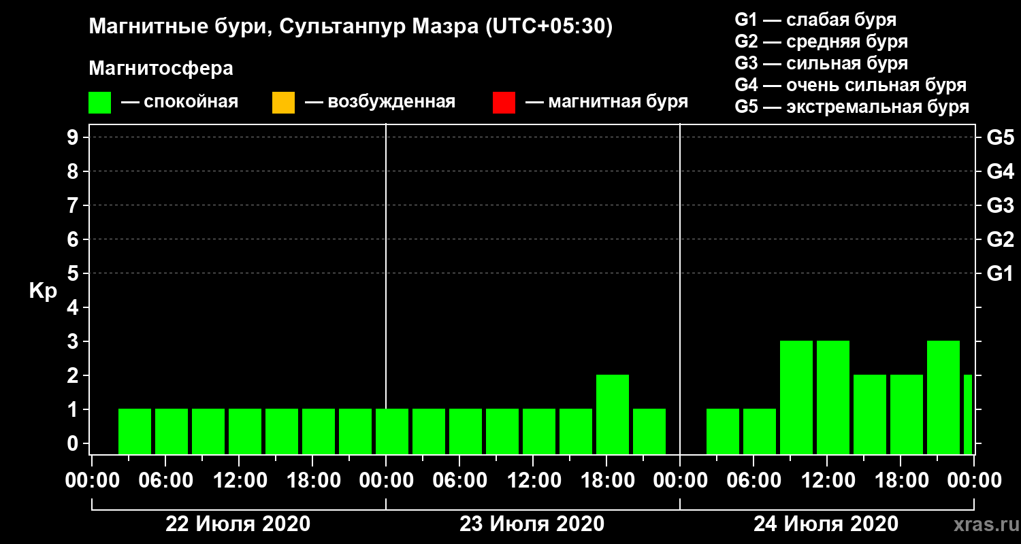Click the first Kp 3 bar on 24 July
The height and width of the screenshot is (544, 1021).
pyautogui.click(x=796, y=397)
